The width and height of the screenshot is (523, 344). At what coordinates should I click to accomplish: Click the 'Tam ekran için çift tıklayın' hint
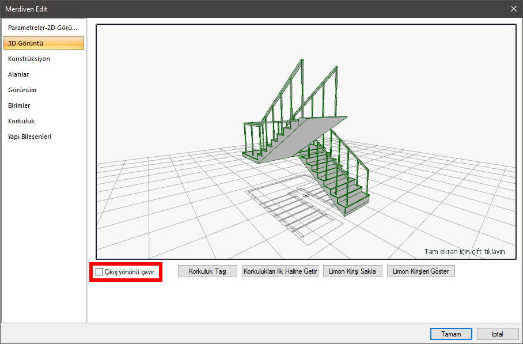point(465,252)
